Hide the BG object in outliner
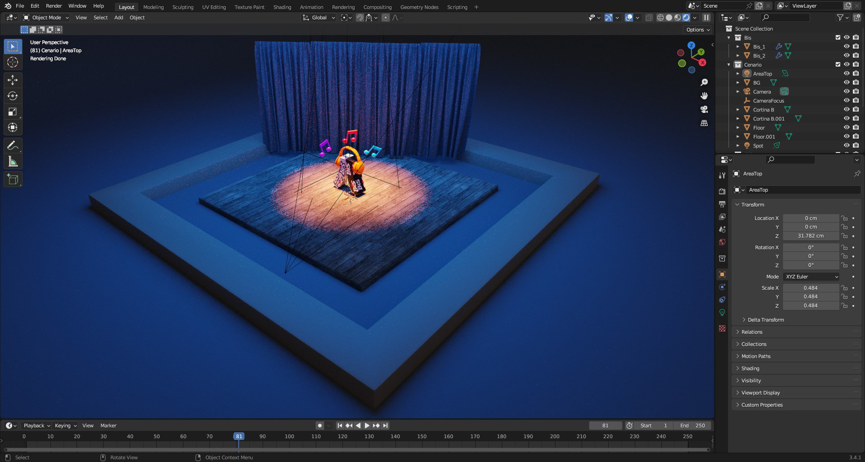This screenshot has width=865, height=462. click(847, 82)
